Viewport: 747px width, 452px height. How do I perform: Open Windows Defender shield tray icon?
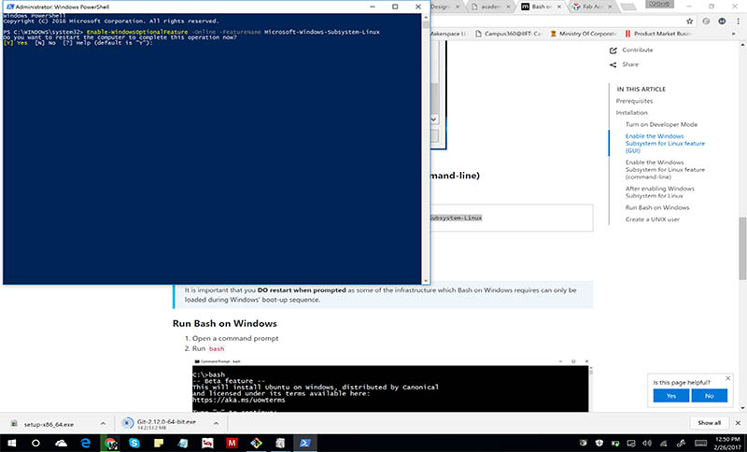click(x=599, y=444)
